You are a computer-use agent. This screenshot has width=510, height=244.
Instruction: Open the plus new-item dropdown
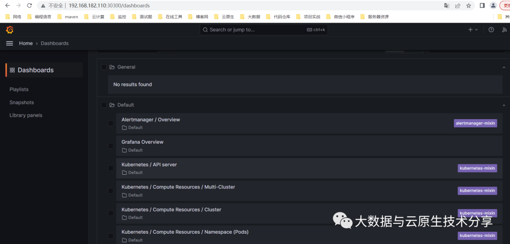tap(473, 30)
